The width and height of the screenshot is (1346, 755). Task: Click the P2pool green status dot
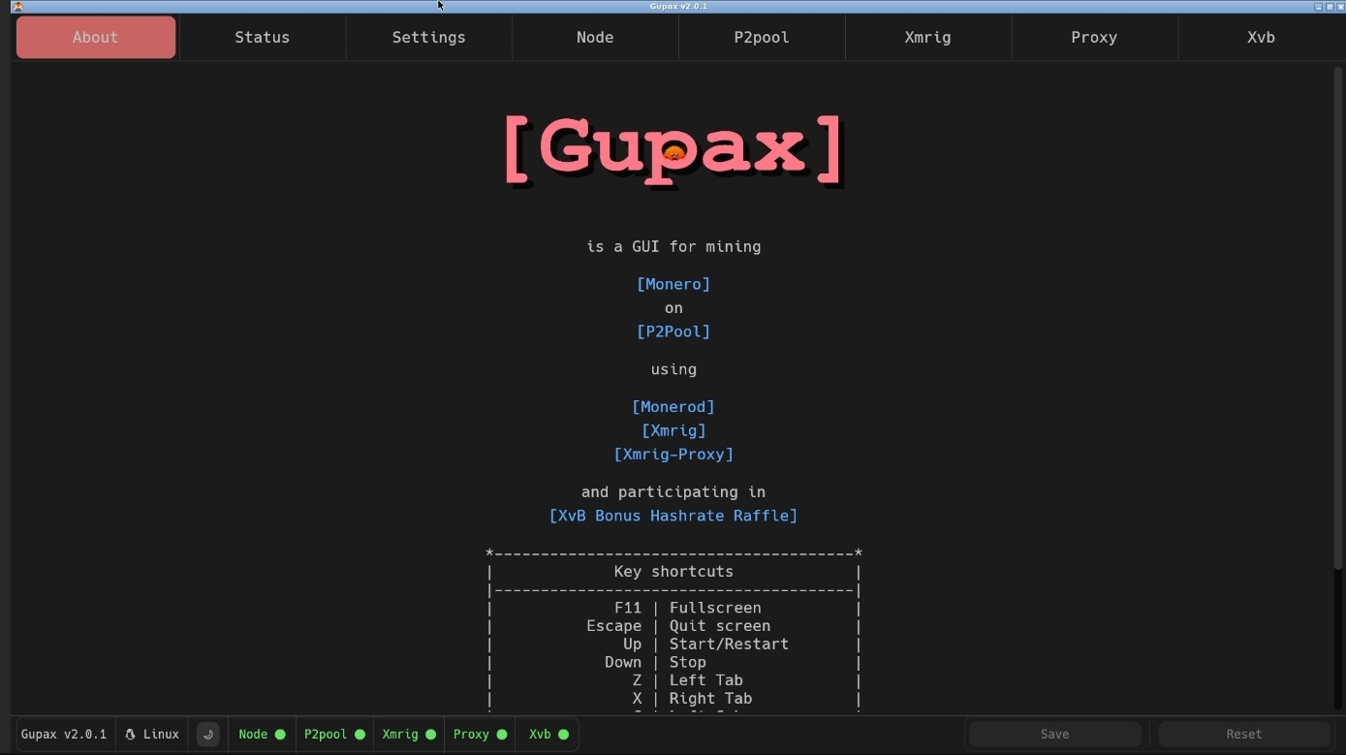click(x=360, y=735)
